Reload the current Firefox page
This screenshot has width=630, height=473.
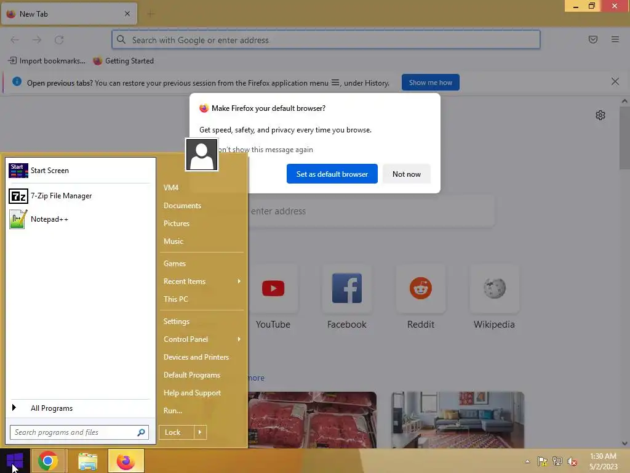pos(59,40)
